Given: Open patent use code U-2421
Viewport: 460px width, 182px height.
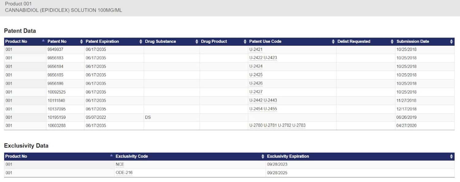Looking at the screenshot, I should 256,49.
